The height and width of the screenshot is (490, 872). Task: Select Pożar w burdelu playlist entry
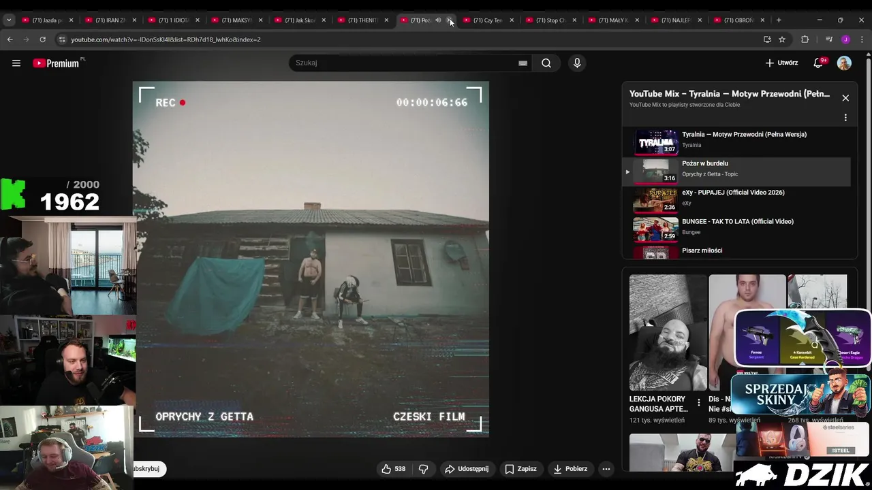(736, 171)
